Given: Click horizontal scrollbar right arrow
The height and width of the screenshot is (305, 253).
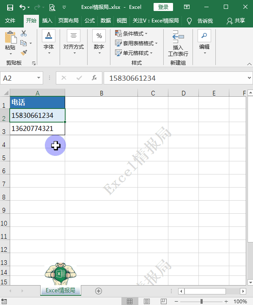Looking at the screenshot, I should coord(243,291).
